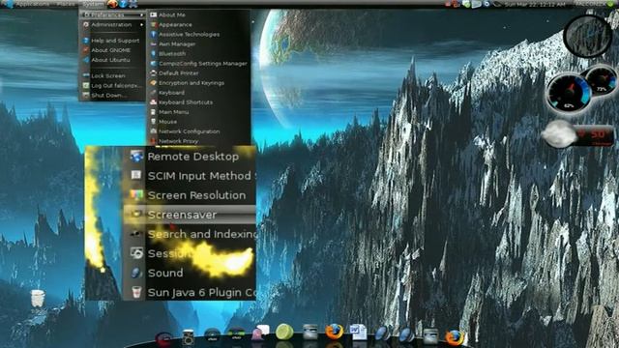619x348 pixels.
Task: Open Help and Support
Action: 112,41
